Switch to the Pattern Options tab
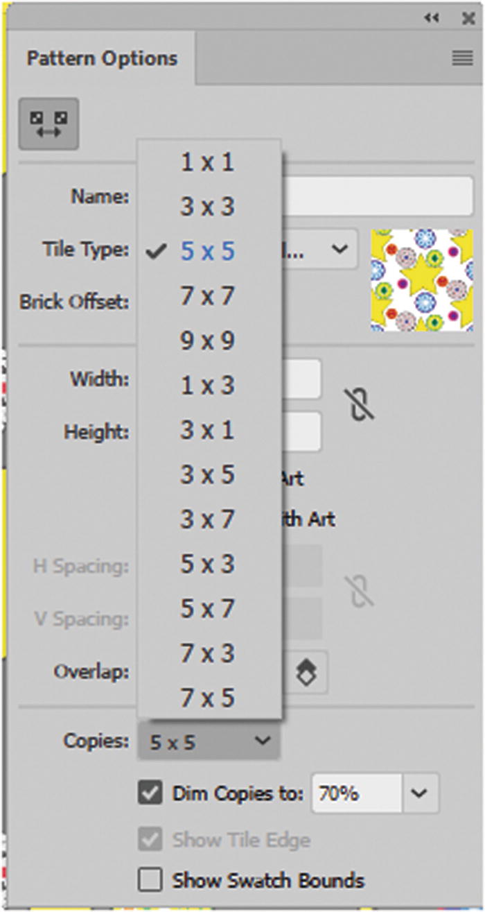Viewport: 485px width, 912px height. (x=102, y=58)
